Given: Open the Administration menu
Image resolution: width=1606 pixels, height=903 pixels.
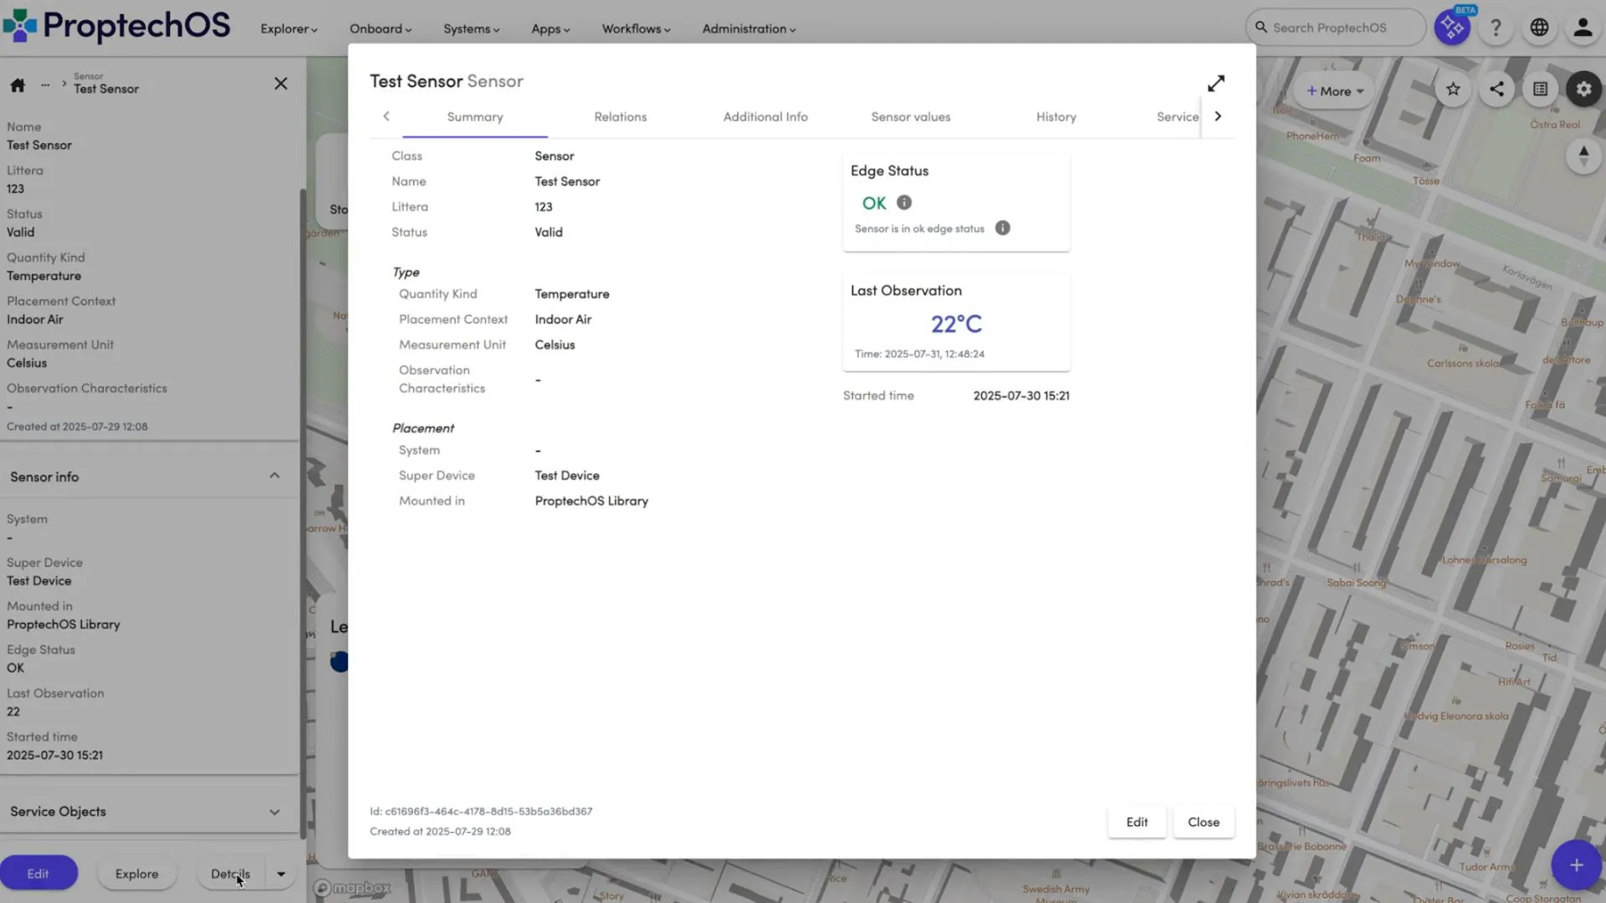Looking at the screenshot, I should [x=749, y=28].
